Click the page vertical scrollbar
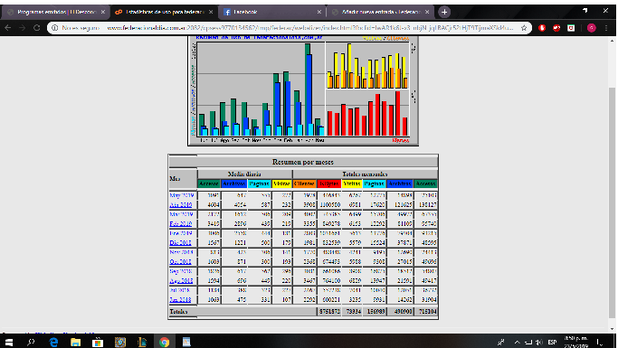This screenshot has width=618, height=348. (612, 202)
